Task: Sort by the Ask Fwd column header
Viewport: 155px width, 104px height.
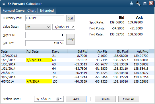Action: pyautogui.click(x=139, y=51)
